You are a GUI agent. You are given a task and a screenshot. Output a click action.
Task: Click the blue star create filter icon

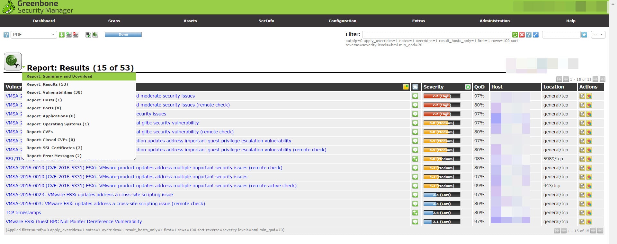[584, 35]
